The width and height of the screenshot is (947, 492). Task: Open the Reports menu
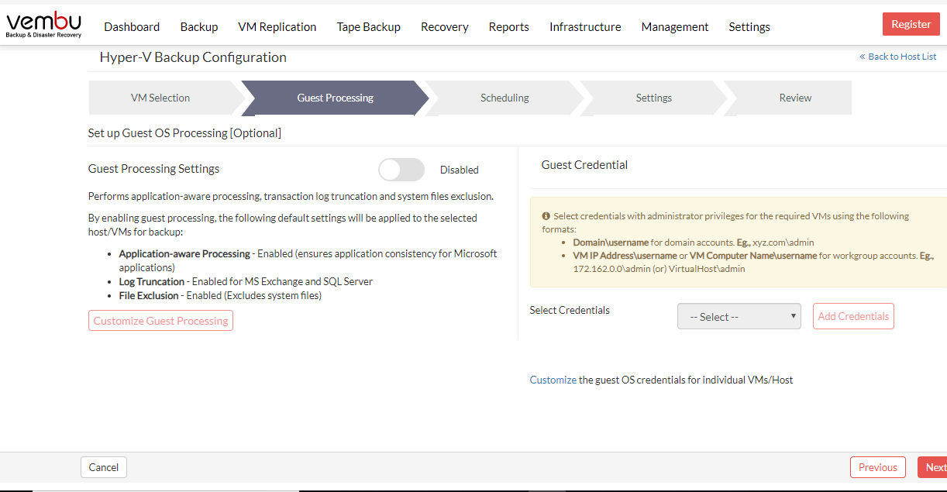click(x=509, y=26)
